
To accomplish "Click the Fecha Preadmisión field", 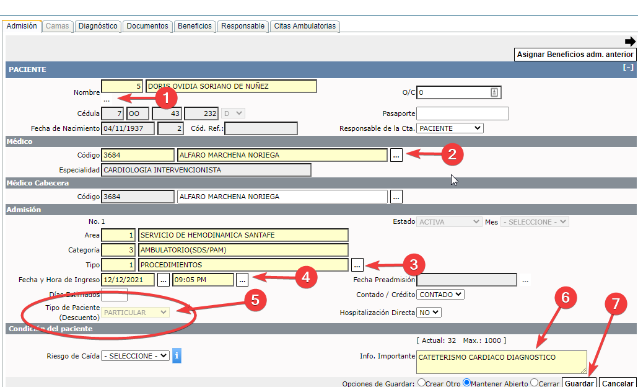I will pyautogui.click(x=466, y=280).
